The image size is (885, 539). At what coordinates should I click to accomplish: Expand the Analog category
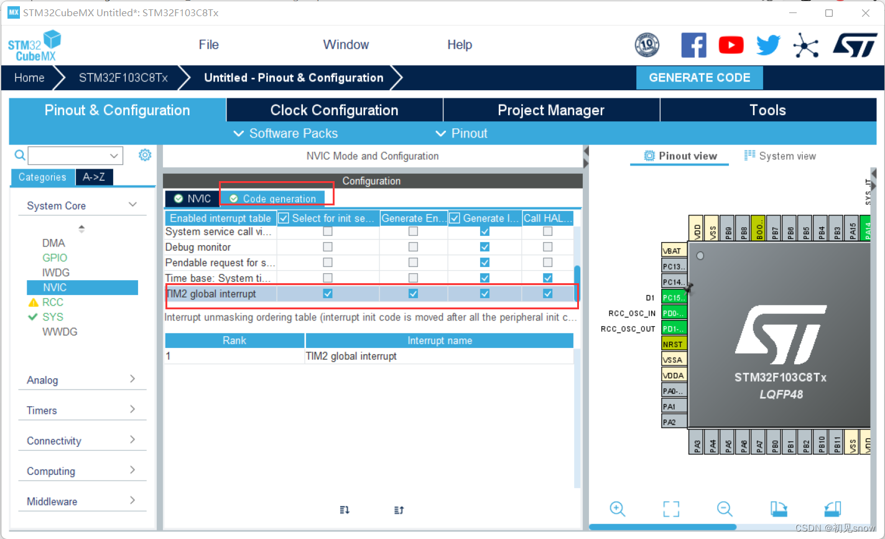(x=132, y=379)
